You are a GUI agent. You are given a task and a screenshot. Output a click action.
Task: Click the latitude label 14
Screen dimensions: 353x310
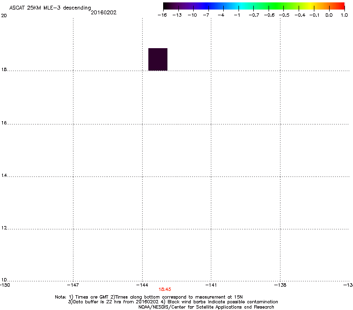point(4,175)
